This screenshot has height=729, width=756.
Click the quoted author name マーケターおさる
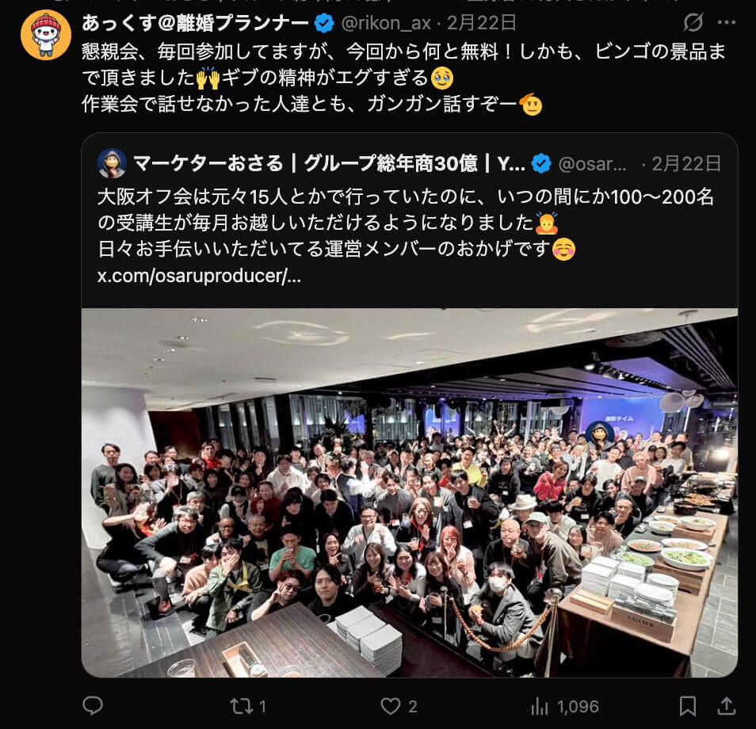(208, 163)
